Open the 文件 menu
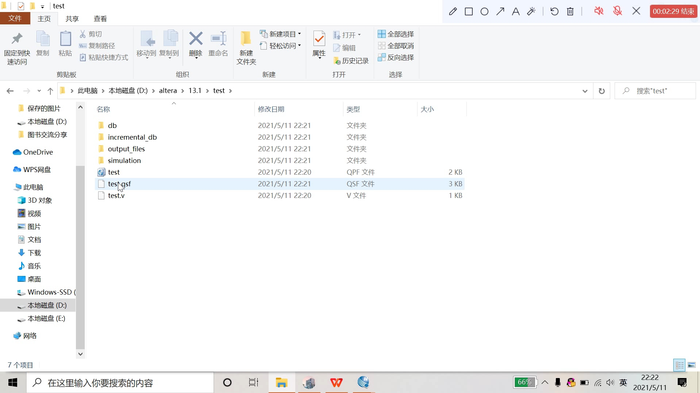This screenshot has width=700, height=393. pyautogui.click(x=15, y=19)
